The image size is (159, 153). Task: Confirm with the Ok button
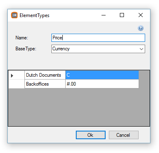(x=91, y=135)
